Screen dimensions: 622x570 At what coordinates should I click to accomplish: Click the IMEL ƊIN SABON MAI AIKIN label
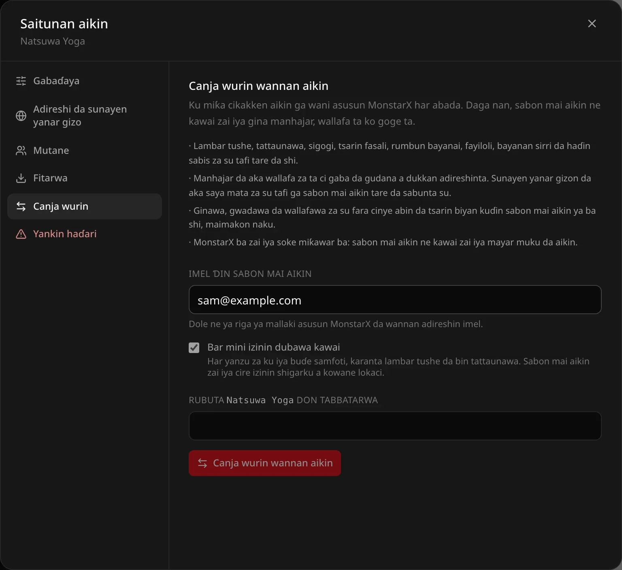(x=250, y=274)
